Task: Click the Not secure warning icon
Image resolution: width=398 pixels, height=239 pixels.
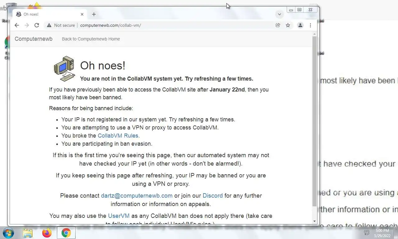Action: pyautogui.click(x=49, y=25)
